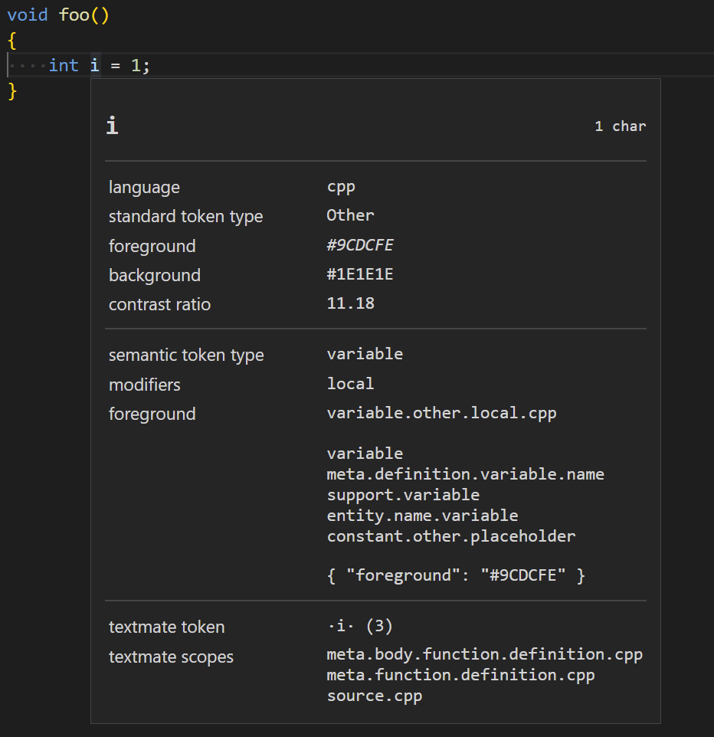Click the 'source.cpp' scope entry
Viewport: 714px width, 737px height.
(375, 696)
